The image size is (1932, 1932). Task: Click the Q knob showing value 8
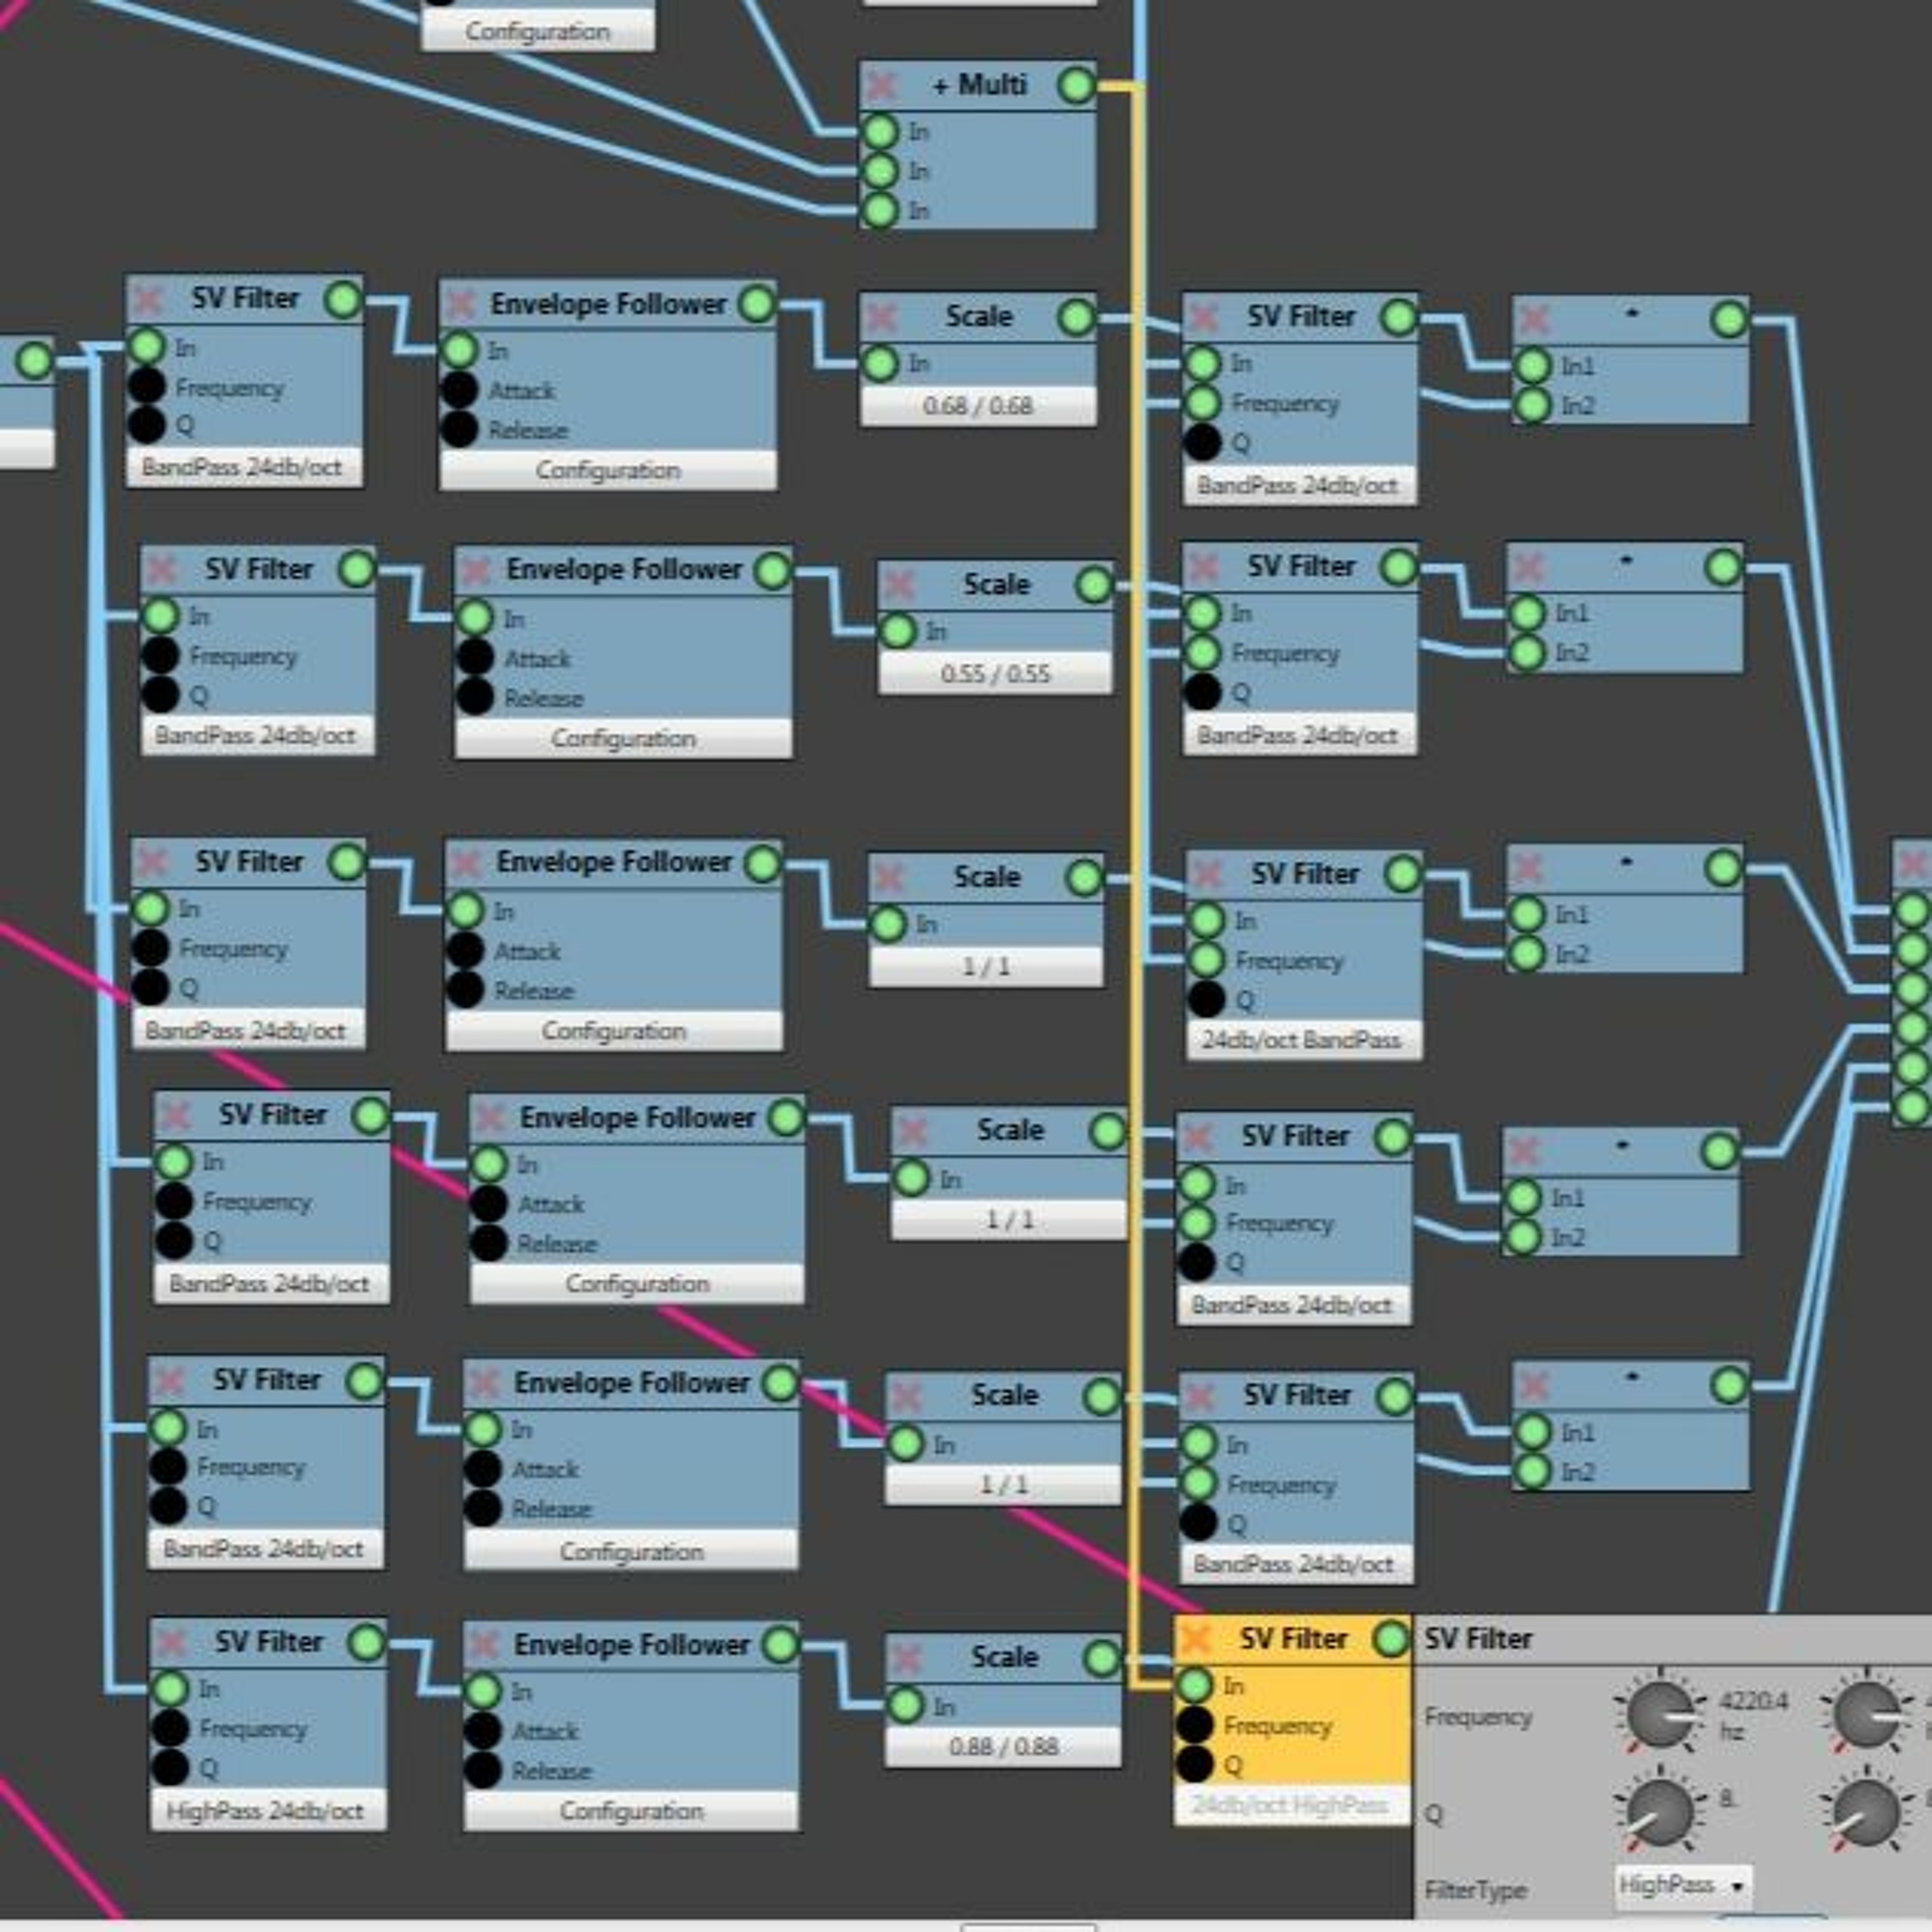click(1659, 1812)
